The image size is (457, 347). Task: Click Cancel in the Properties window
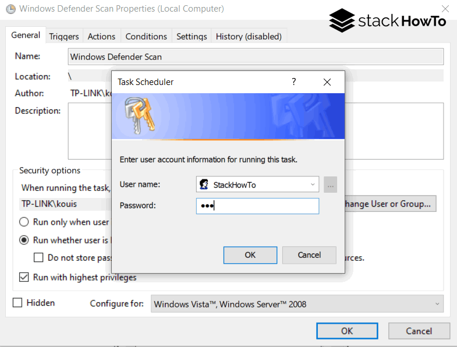pos(419,331)
